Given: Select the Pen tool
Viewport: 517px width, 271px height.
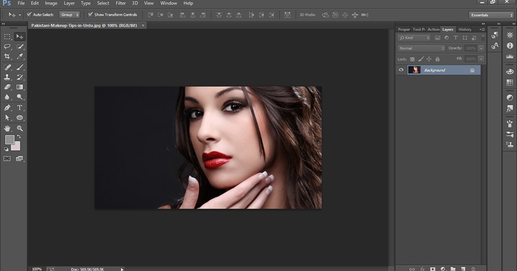Looking at the screenshot, I should (x=8, y=108).
